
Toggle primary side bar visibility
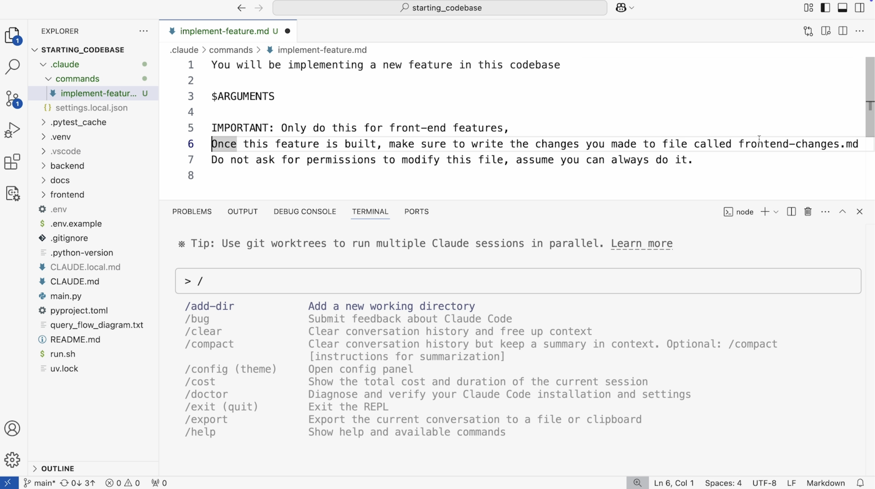pos(825,8)
